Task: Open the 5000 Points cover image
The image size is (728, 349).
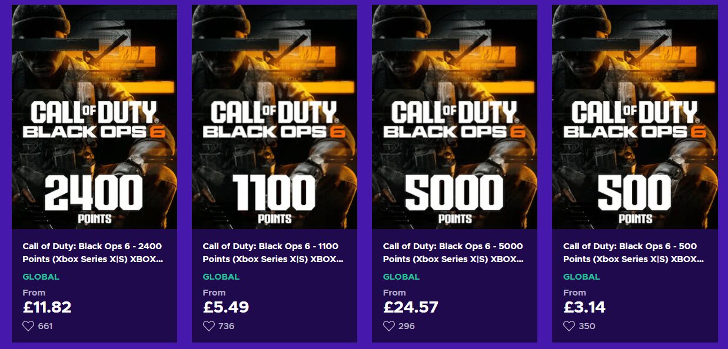Action: pos(454,117)
